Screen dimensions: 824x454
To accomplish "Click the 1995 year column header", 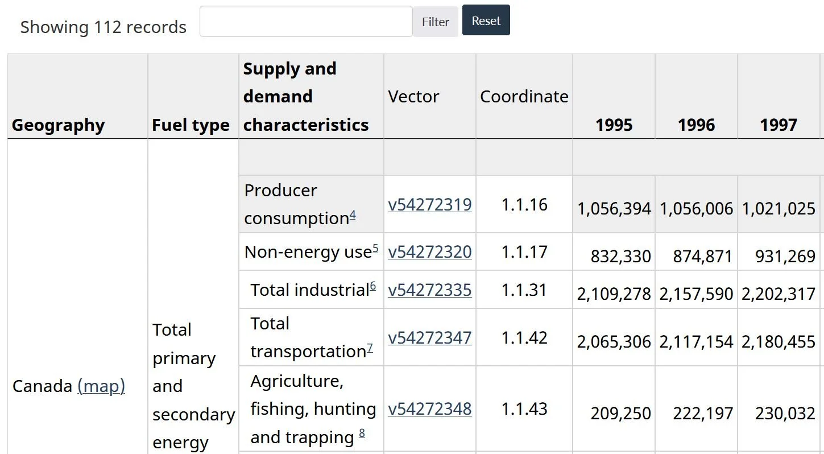I will [x=614, y=125].
